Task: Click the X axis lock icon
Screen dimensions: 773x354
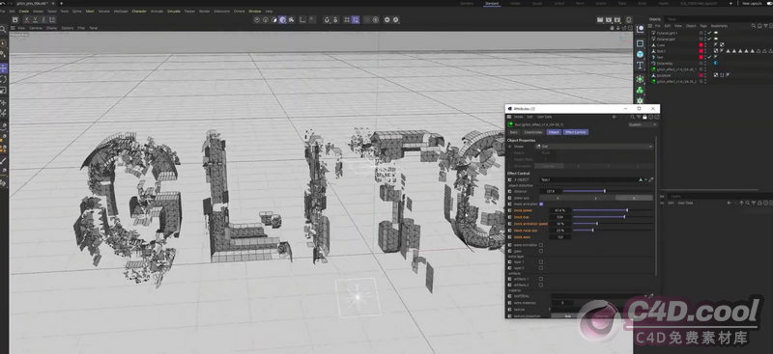Action: pos(27,19)
